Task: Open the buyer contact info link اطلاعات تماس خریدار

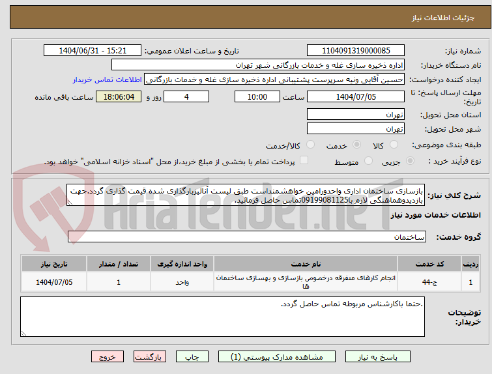Action: [x=108, y=80]
